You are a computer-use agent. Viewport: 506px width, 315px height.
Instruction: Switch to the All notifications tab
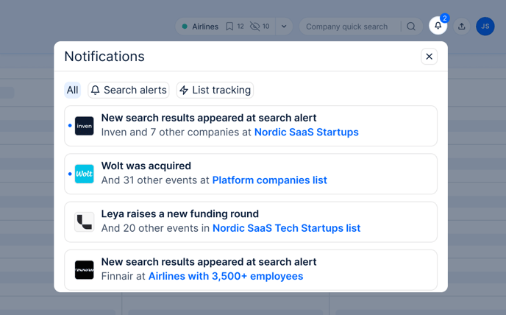pyautogui.click(x=72, y=90)
